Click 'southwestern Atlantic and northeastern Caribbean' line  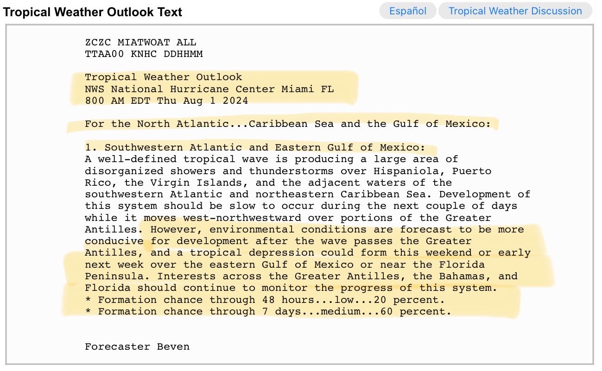[308, 194]
